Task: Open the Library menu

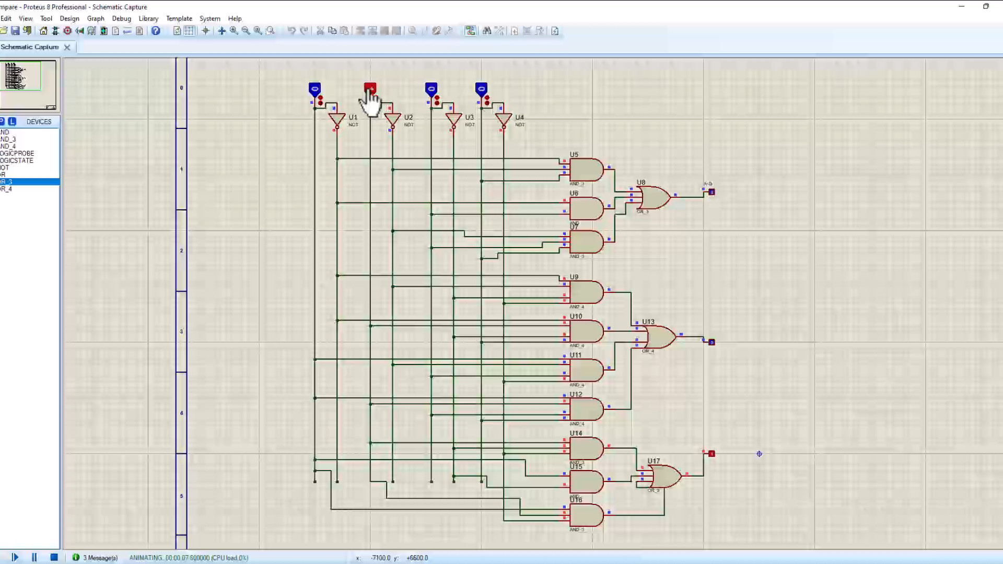Action: click(x=148, y=18)
